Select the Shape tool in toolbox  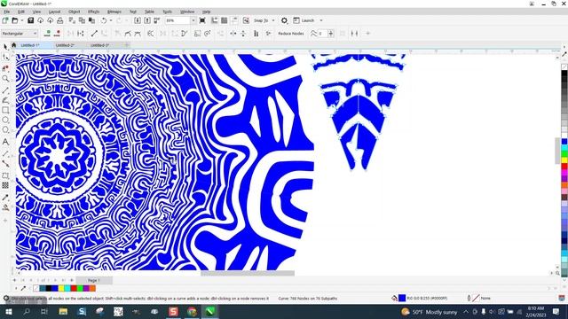click(5, 58)
